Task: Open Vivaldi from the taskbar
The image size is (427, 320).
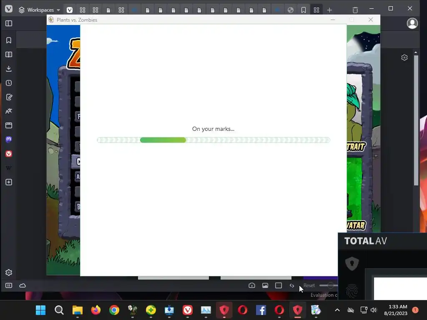Action: tap(187, 310)
